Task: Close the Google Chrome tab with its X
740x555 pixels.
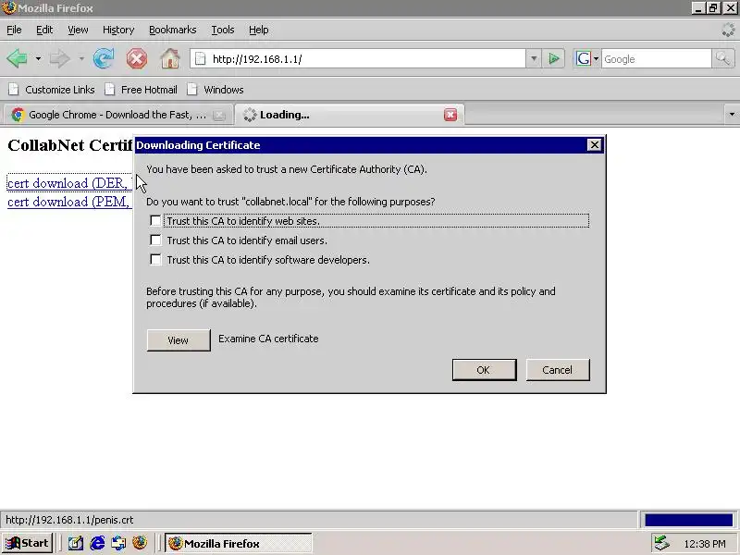Action: pyautogui.click(x=219, y=115)
